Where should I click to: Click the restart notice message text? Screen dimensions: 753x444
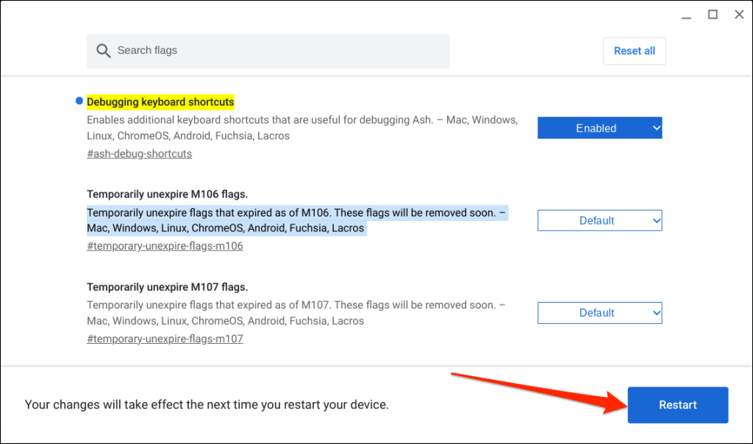207,405
